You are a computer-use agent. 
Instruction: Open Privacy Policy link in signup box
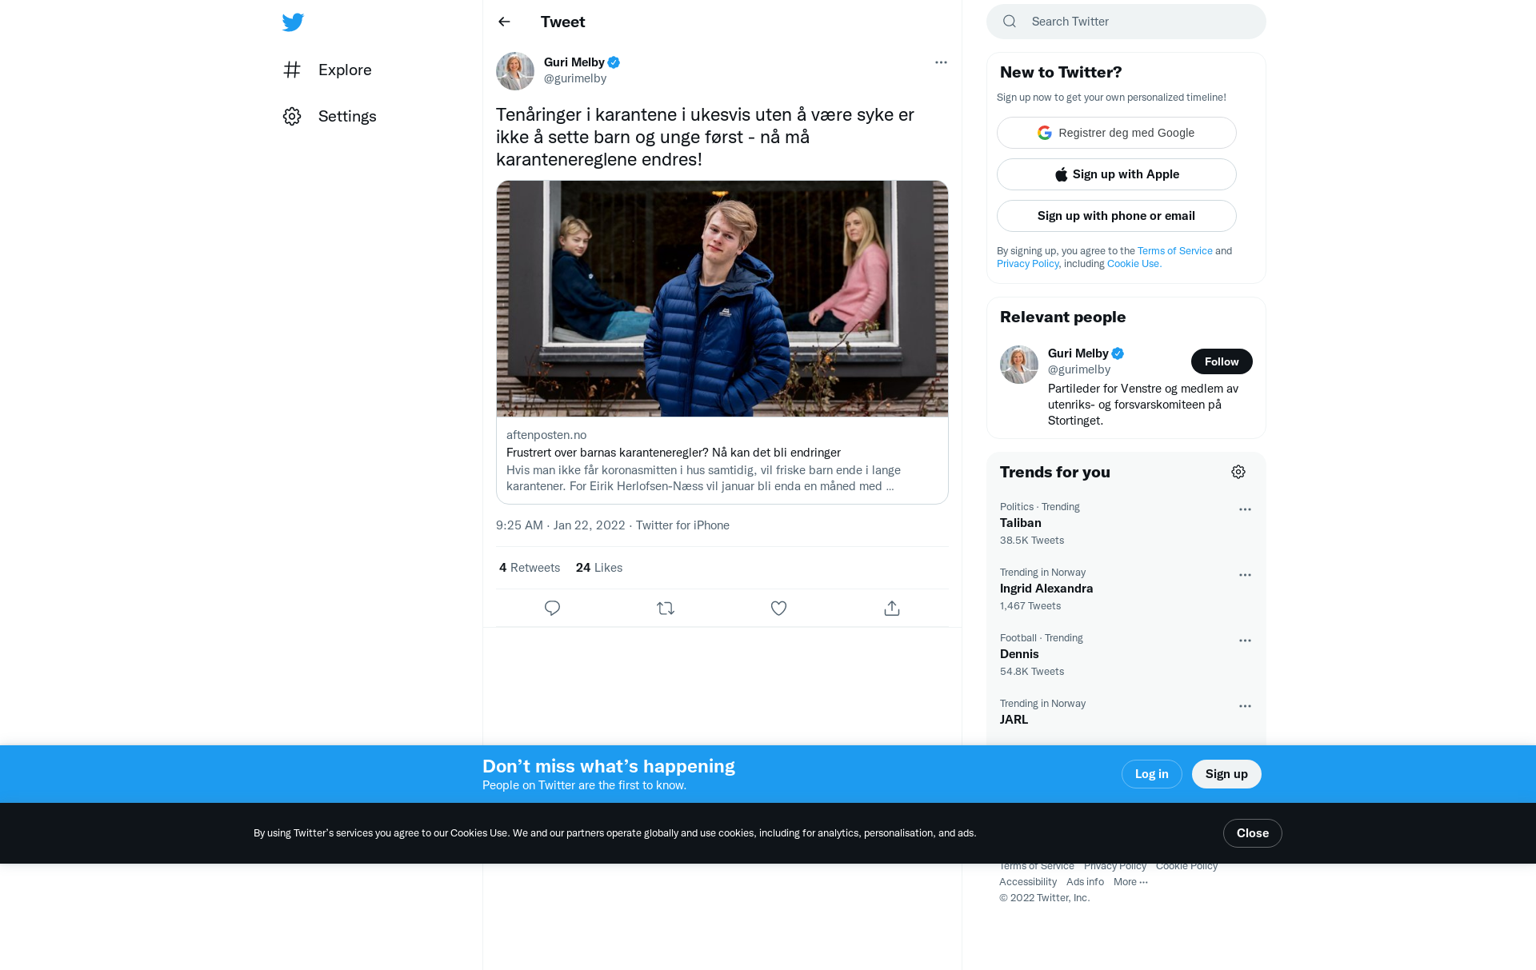[x=1027, y=263]
